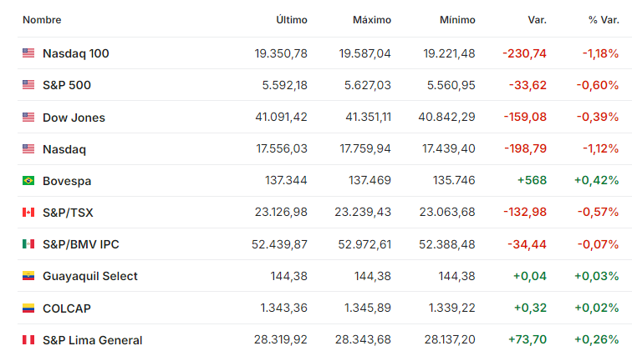
Task: Sort by the Máximo column header
Action: 372,20
